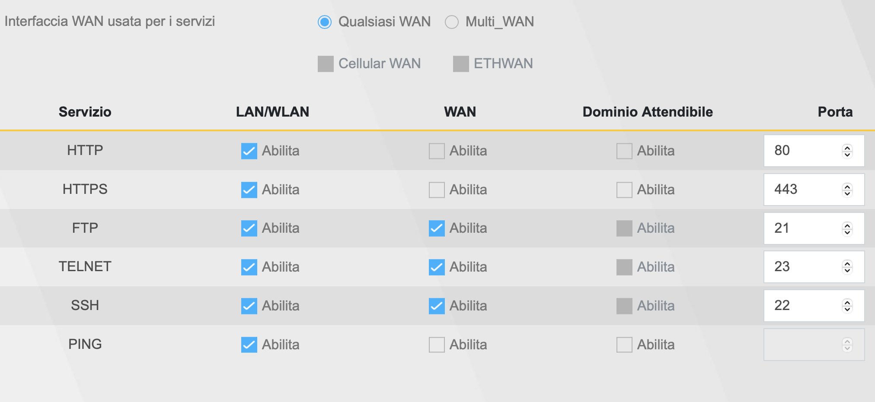Click the LAN/WLAN column header
875x402 pixels.
272,112
